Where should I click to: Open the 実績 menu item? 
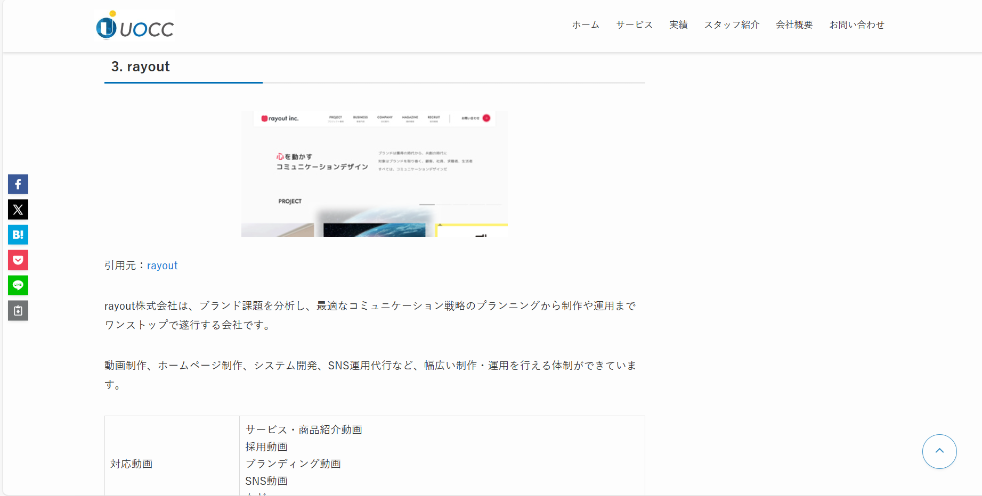(x=678, y=24)
